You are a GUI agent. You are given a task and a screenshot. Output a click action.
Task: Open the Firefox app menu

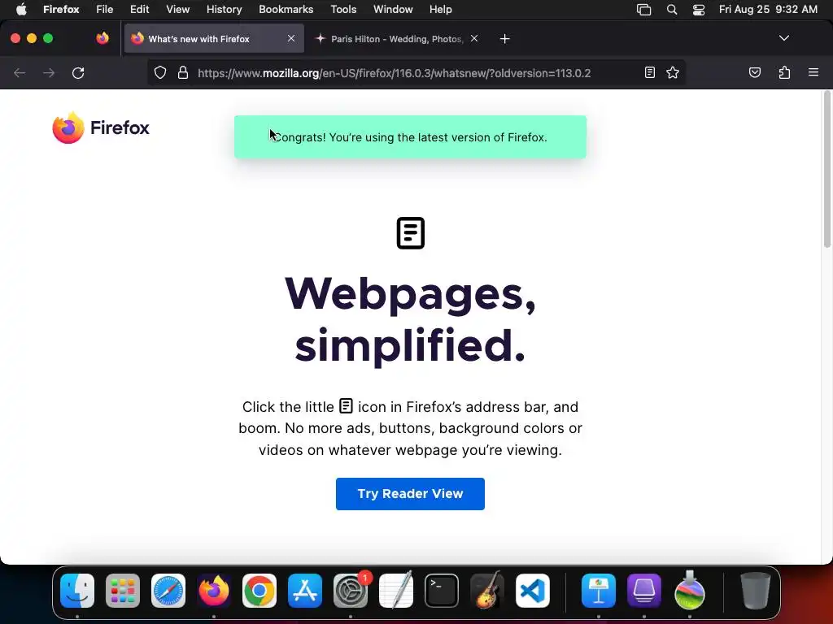(x=61, y=10)
